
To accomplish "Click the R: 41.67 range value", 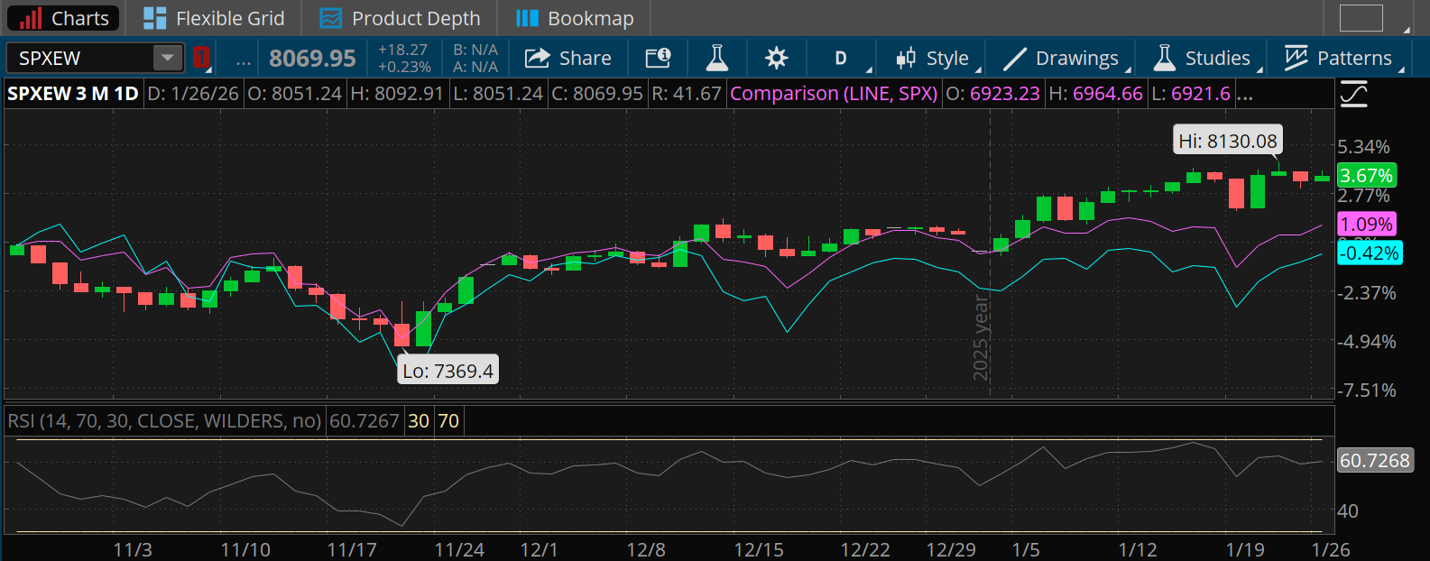I will 687,94.
